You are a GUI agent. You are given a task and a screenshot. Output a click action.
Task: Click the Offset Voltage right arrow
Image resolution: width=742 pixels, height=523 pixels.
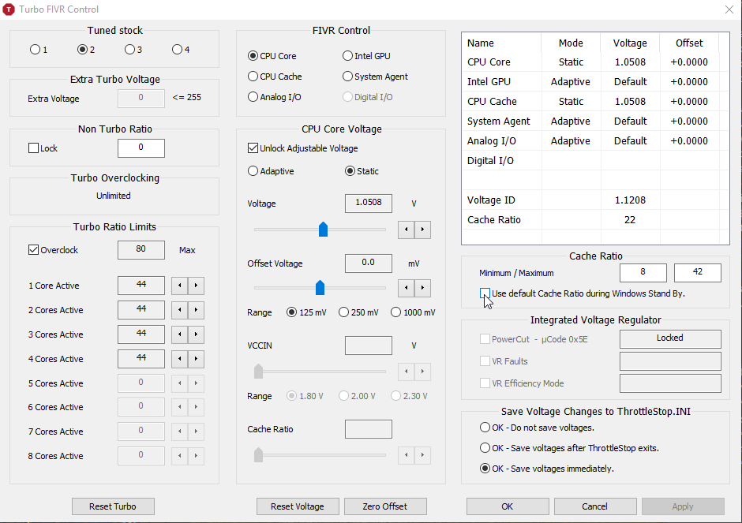pyautogui.click(x=423, y=288)
